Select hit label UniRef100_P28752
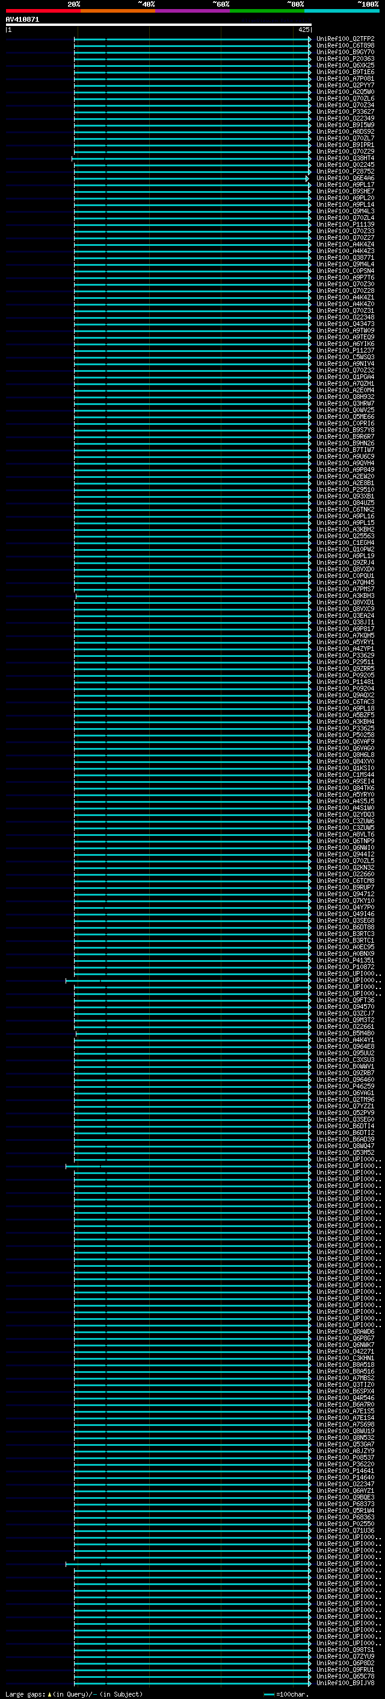This screenshot has width=385, height=1699. tap(345, 172)
